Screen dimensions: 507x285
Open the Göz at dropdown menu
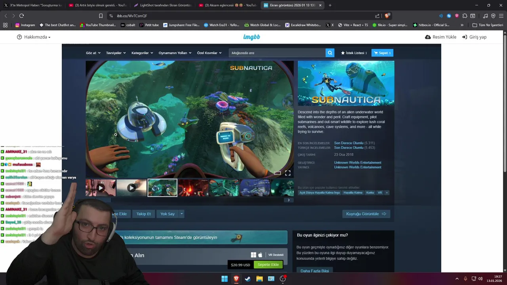93,53
